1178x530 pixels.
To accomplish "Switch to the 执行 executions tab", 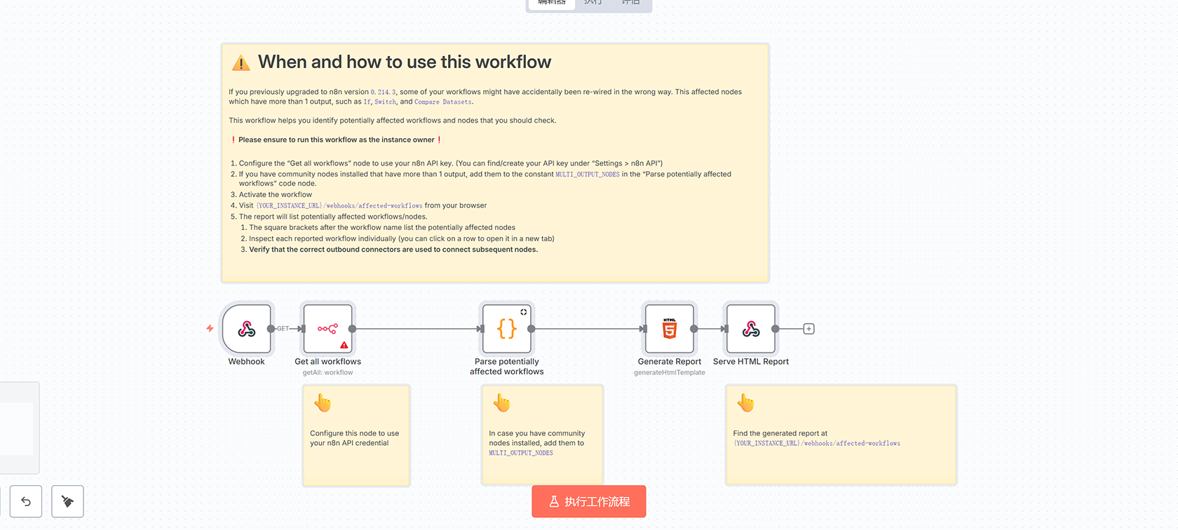I will pos(593,3).
